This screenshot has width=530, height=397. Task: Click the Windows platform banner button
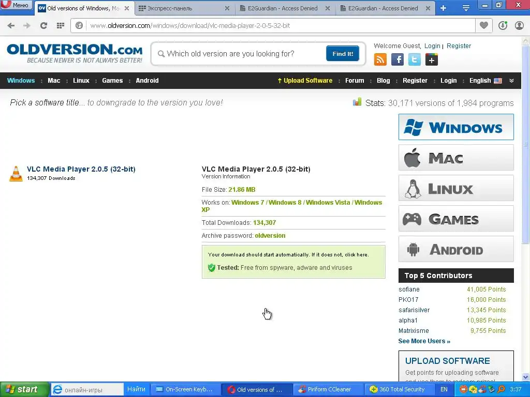coord(456,127)
